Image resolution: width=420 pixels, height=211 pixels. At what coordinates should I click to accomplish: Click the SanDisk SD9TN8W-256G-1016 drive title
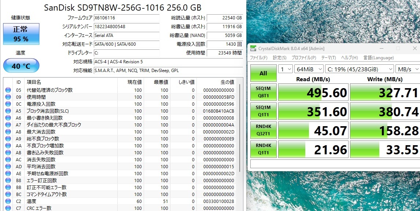coord(123,7)
